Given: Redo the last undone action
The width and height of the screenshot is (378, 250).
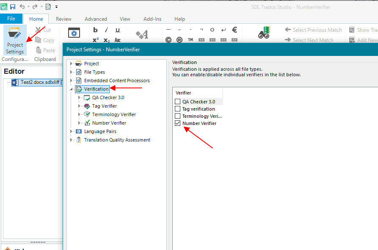Looking at the screenshot, I should click(35, 6).
